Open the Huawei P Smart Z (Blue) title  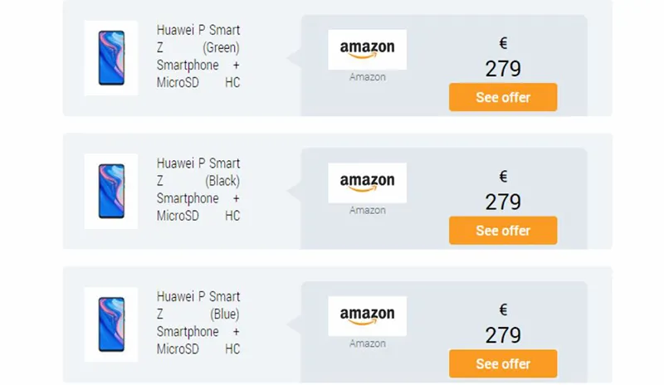[198, 322]
